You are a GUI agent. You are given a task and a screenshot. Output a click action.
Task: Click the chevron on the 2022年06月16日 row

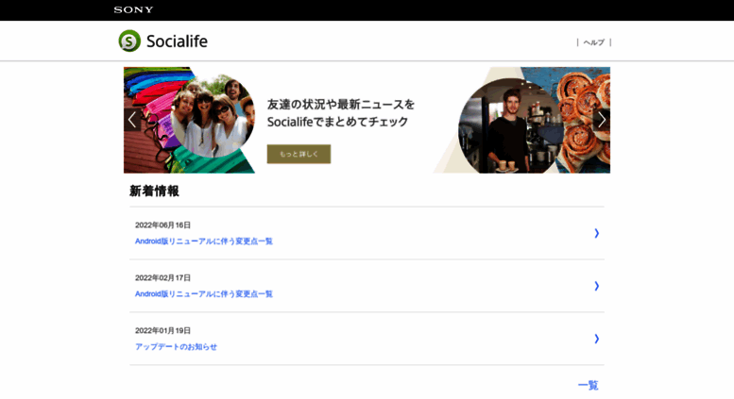tap(597, 233)
